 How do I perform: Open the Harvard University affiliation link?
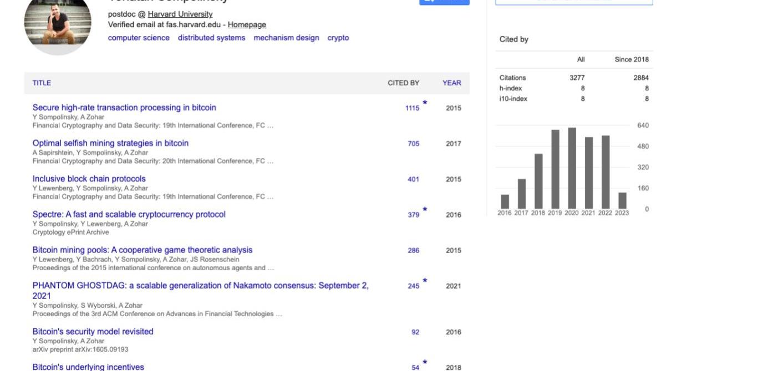(x=180, y=14)
